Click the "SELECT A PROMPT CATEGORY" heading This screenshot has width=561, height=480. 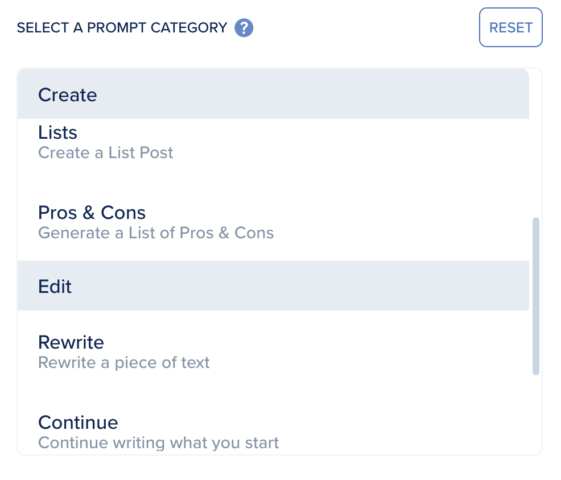(x=122, y=27)
